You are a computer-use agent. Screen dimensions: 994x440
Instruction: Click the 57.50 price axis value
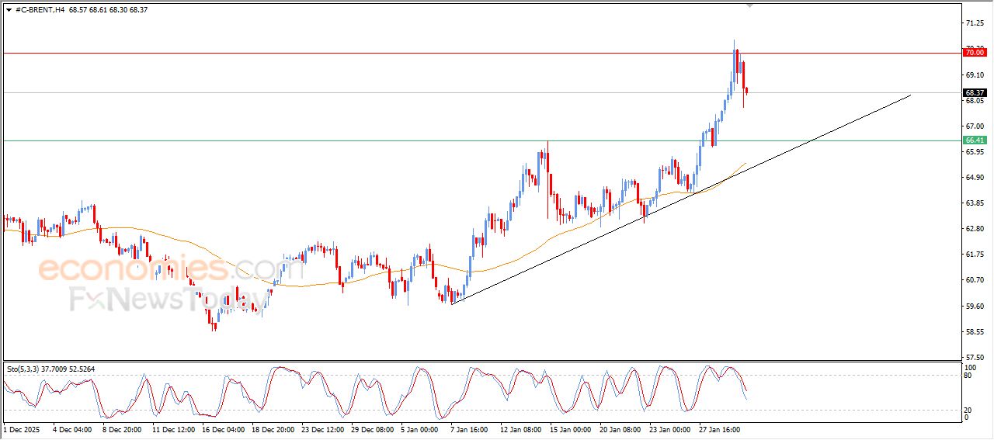973,358
